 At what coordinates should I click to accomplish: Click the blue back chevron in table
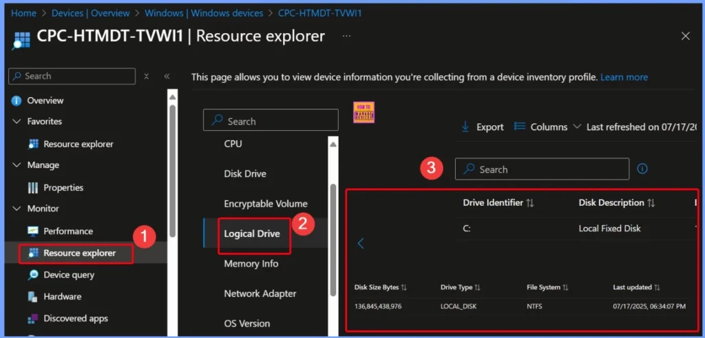coord(360,243)
